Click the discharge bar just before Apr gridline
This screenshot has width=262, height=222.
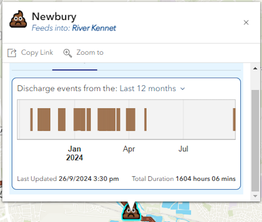point(118,119)
